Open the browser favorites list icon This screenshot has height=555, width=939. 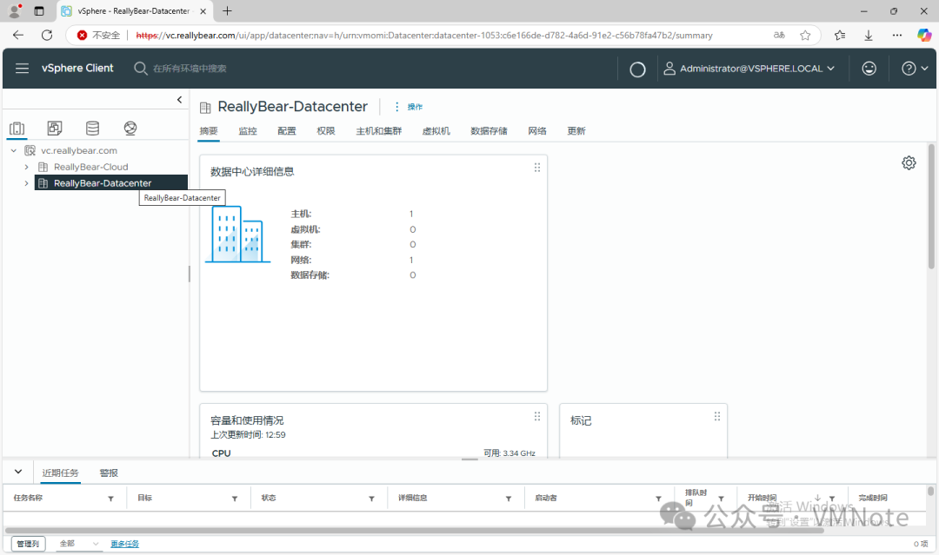click(x=840, y=36)
